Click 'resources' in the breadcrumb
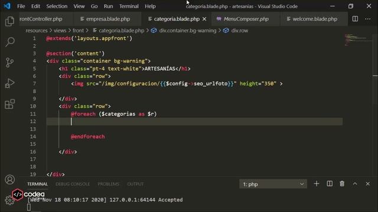This screenshot has width=378, height=212. coord(37,31)
